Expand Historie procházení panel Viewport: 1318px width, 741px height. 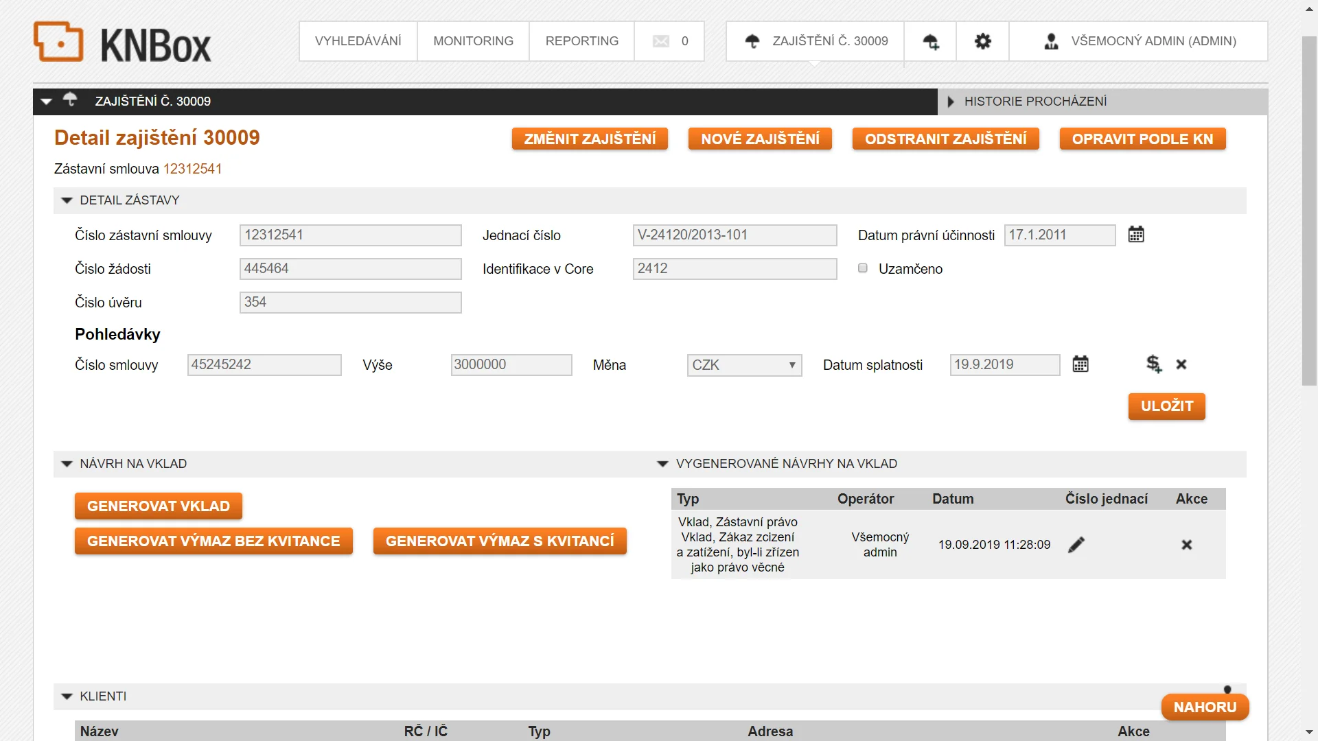coord(951,102)
